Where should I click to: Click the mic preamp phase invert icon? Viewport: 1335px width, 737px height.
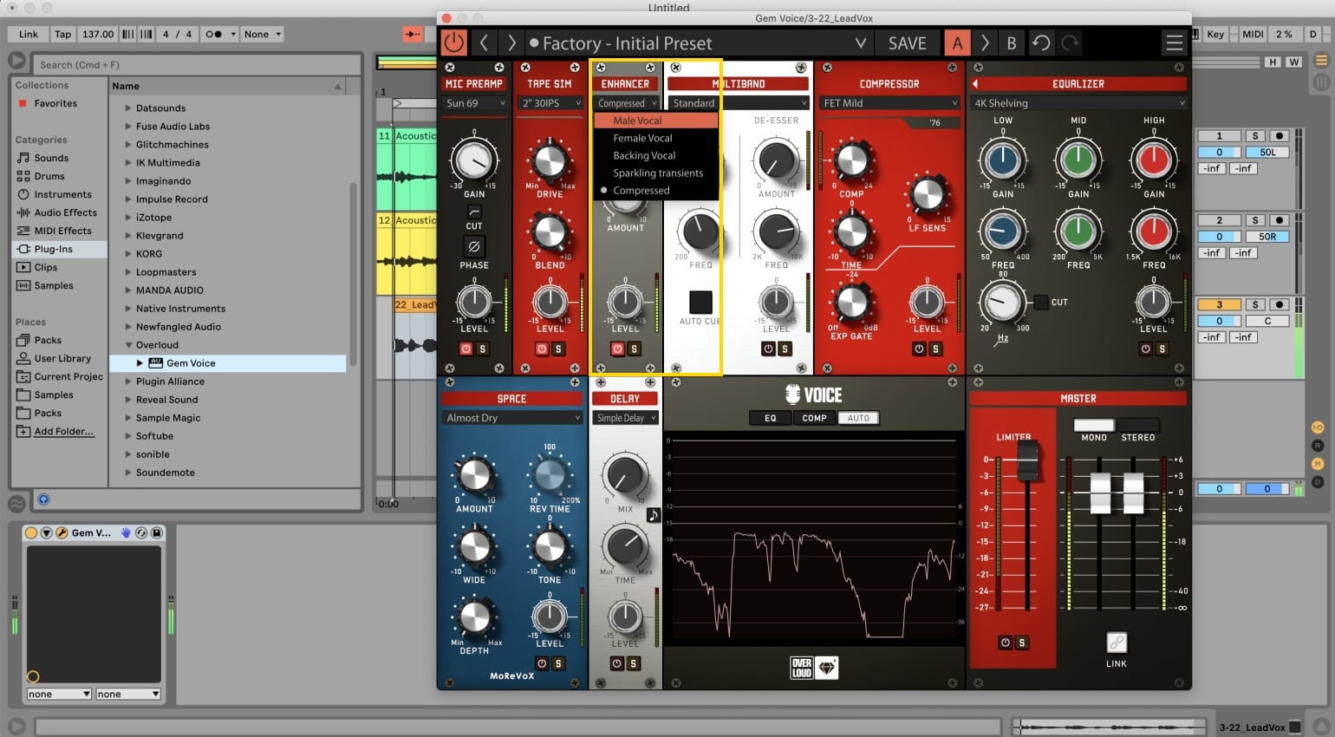[x=474, y=246]
